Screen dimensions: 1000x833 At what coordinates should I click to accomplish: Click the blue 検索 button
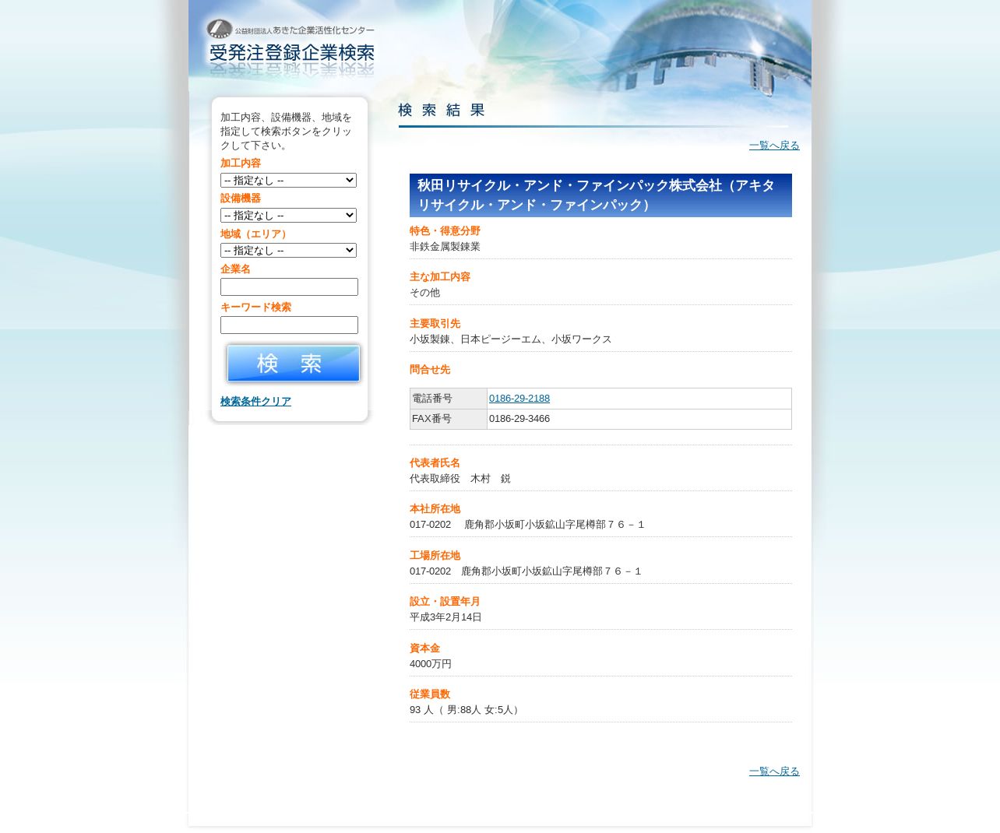pos(294,364)
